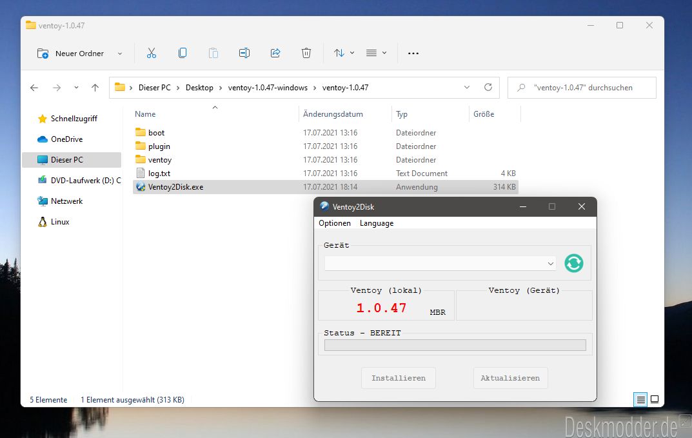Sort files by the Name column header
Image resolution: width=692 pixels, height=438 pixels.
click(216, 114)
